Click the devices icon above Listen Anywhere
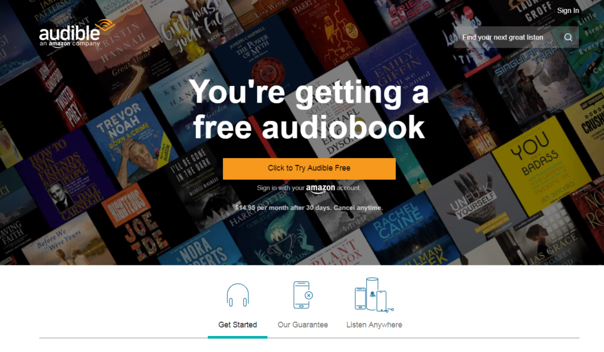The height and width of the screenshot is (352, 604). [374, 295]
